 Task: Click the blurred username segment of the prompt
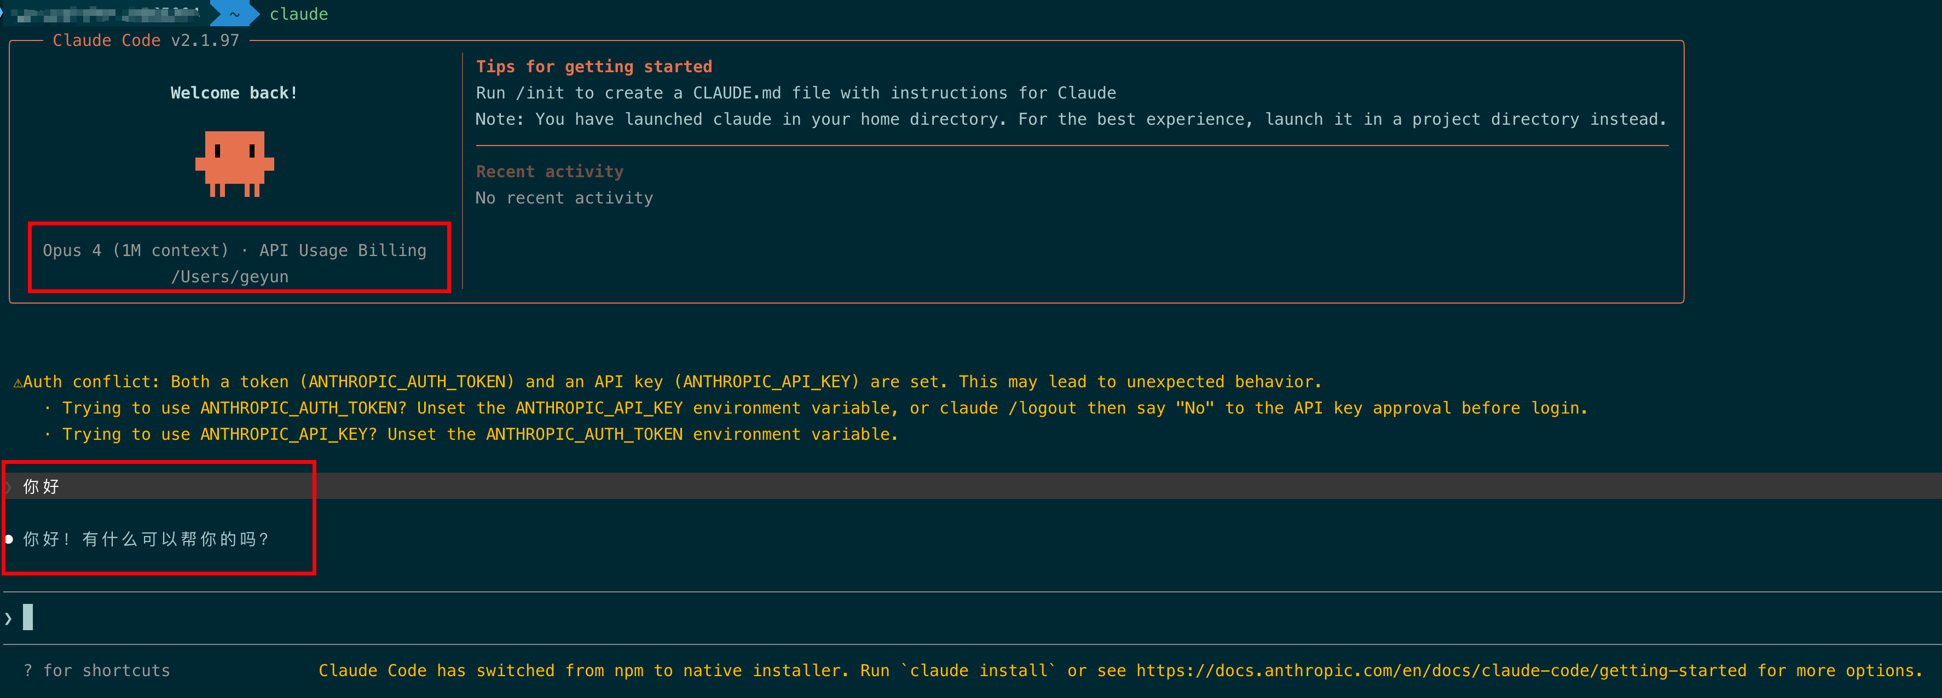tap(106, 14)
